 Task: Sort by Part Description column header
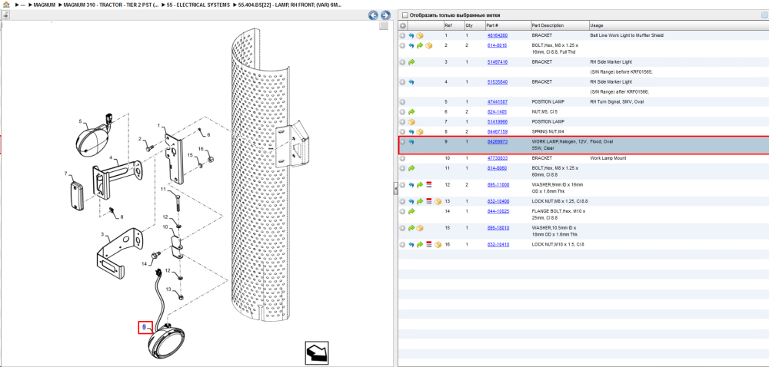coord(548,25)
